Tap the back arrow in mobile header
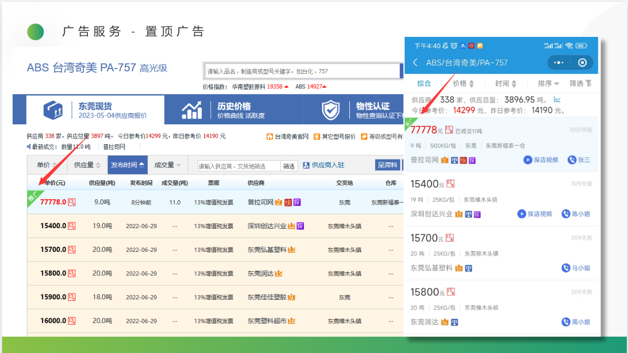Screen dimensions: 628x353 [x=415, y=63]
